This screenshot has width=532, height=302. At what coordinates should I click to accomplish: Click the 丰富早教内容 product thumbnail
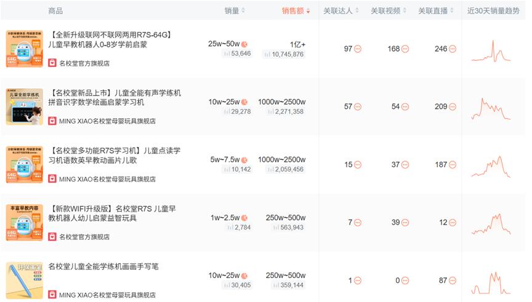(25, 223)
